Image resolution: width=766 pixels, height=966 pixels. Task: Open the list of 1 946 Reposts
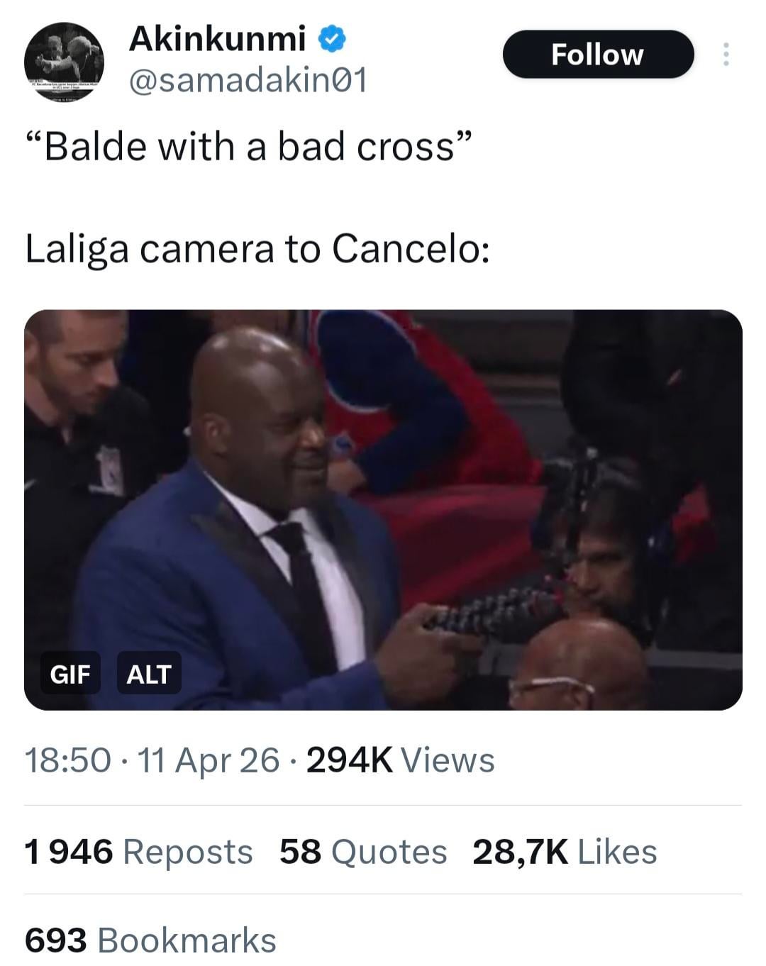(x=139, y=852)
